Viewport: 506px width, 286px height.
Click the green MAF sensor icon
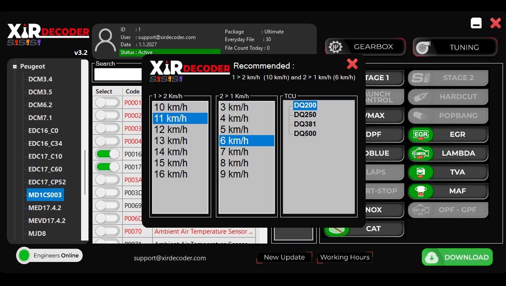(x=421, y=191)
